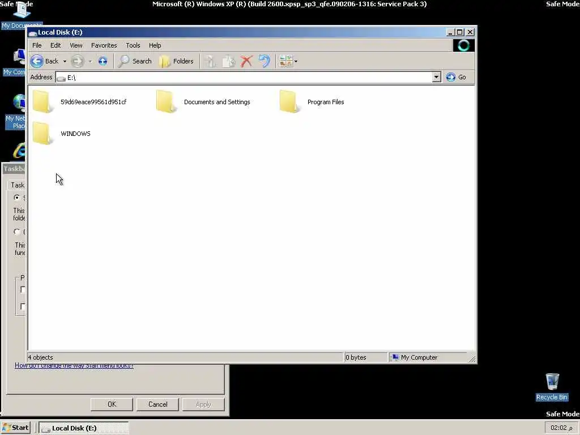Viewport: 580px width, 435px height.
Task: Open the Help menu
Action: 155,45
